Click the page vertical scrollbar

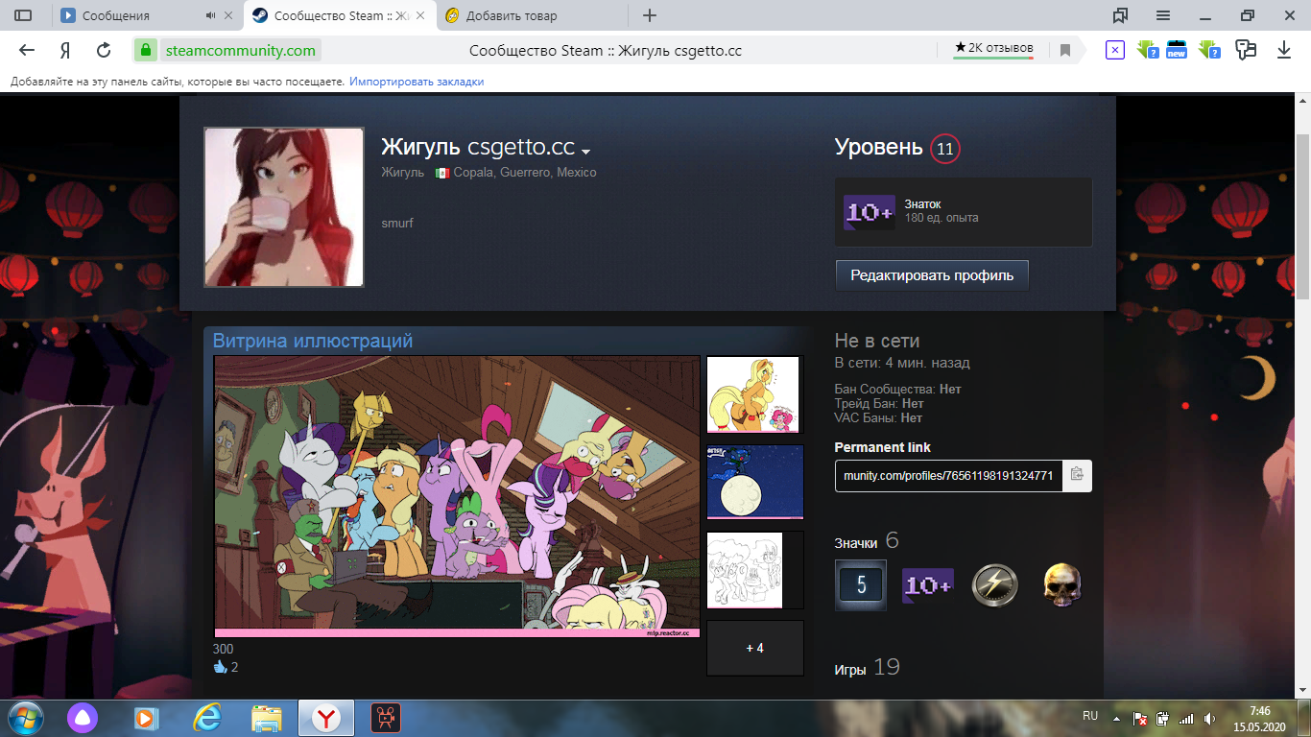[x=1302, y=217]
